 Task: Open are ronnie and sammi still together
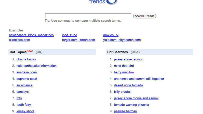tap(139, 79)
